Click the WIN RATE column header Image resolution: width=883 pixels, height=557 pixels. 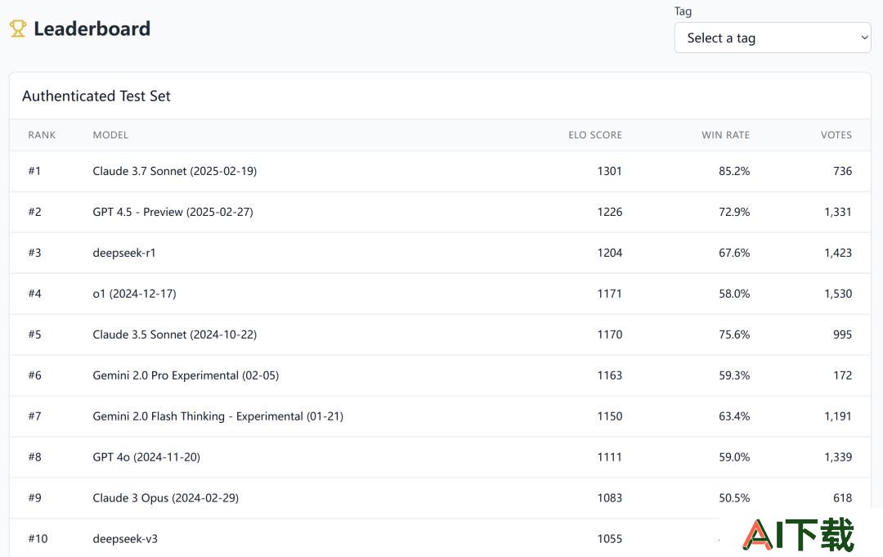(x=725, y=135)
